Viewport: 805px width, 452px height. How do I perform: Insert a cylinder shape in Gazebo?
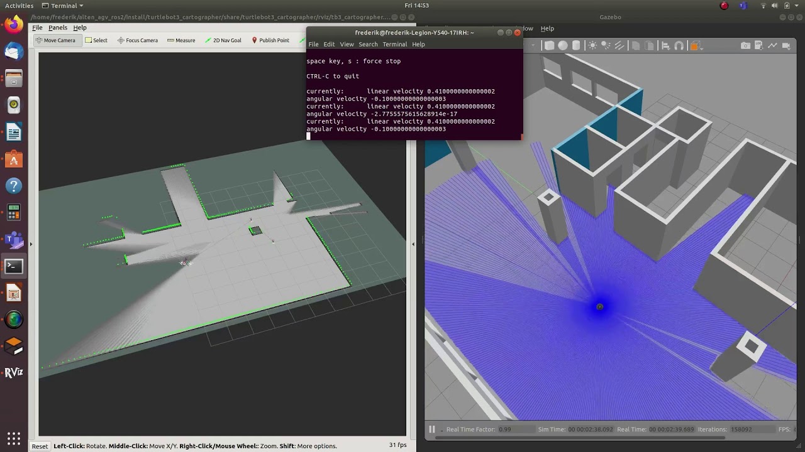click(577, 45)
